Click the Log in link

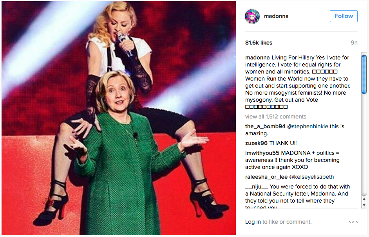253,222
